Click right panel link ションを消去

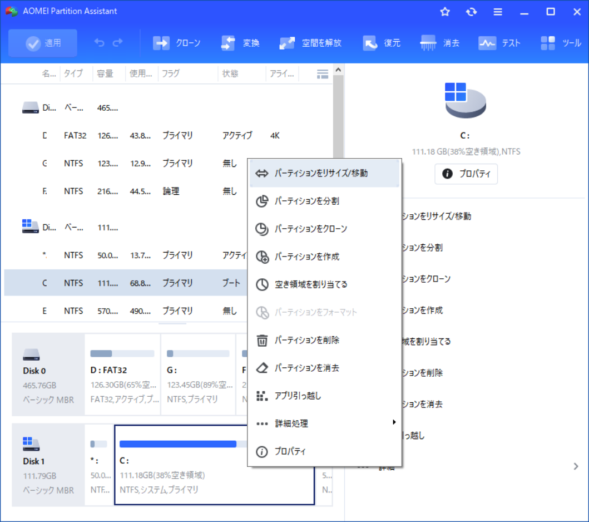click(x=422, y=405)
